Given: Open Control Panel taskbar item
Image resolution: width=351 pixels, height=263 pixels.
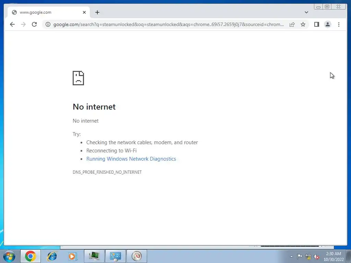Looking at the screenshot, I should tap(116, 256).
